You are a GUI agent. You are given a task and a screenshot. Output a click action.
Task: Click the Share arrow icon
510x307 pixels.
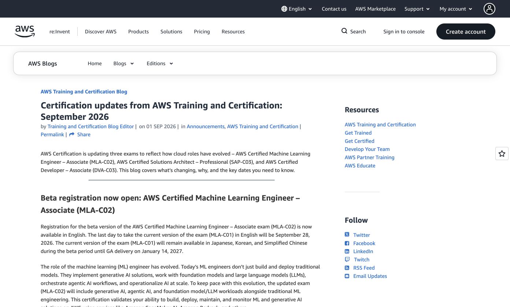click(x=72, y=134)
